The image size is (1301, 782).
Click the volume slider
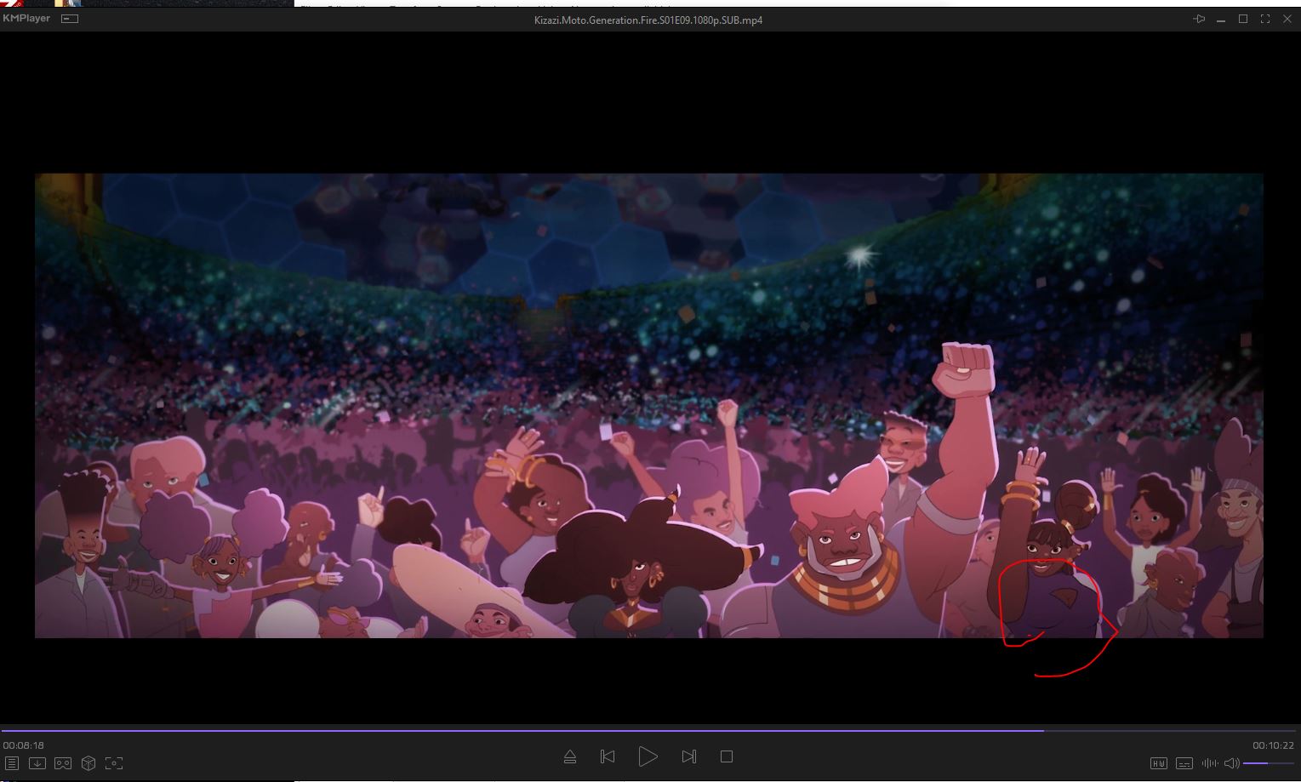[1268, 763]
